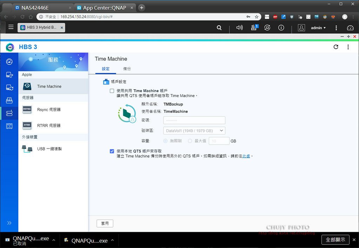Open RTRR 伺服器 service entry
Screen dimensions: 359x248
53,125
